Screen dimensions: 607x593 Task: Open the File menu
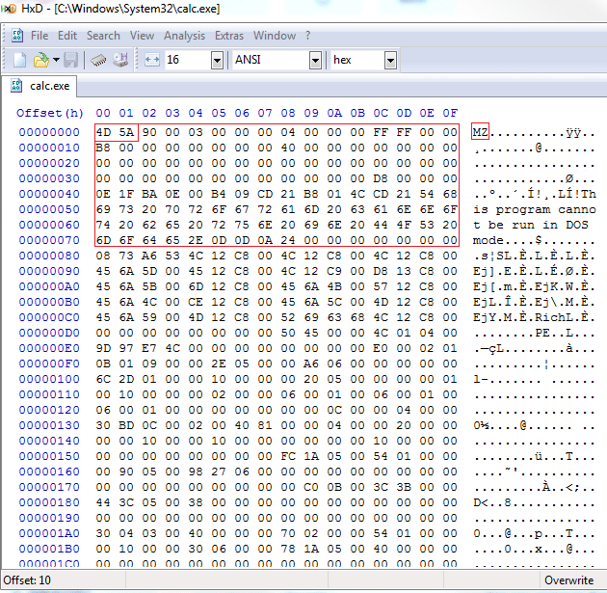click(40, 36)
